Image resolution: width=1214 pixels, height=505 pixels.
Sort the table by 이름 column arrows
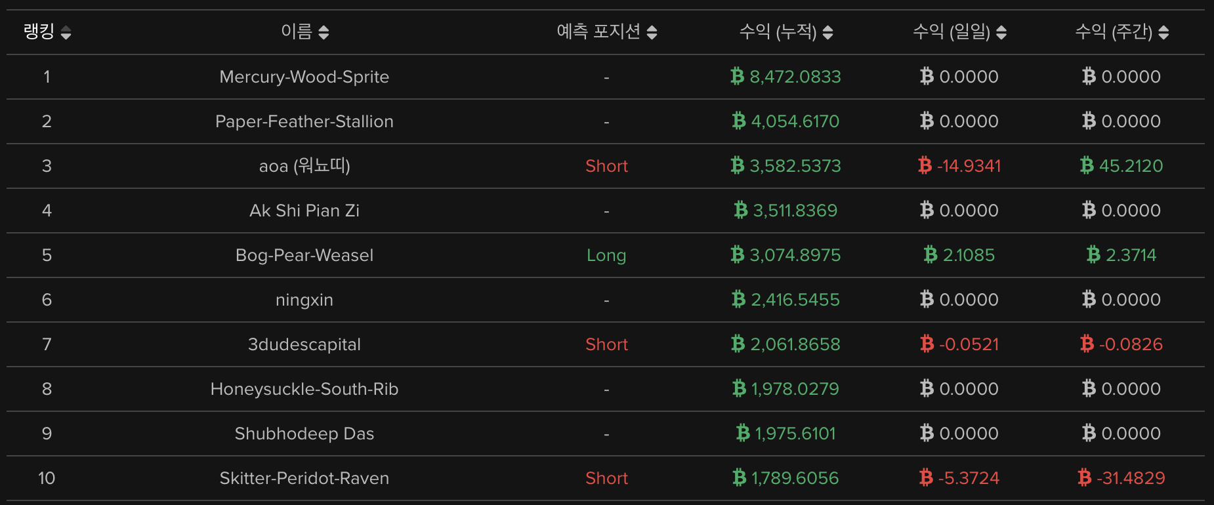324,32
